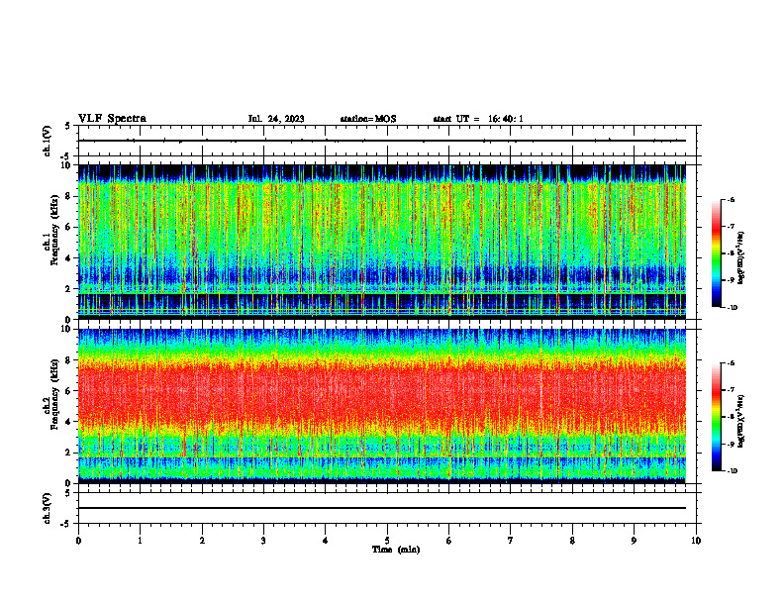Click the lower color scale bar for ch.2
784x606 pixels.
716,417
